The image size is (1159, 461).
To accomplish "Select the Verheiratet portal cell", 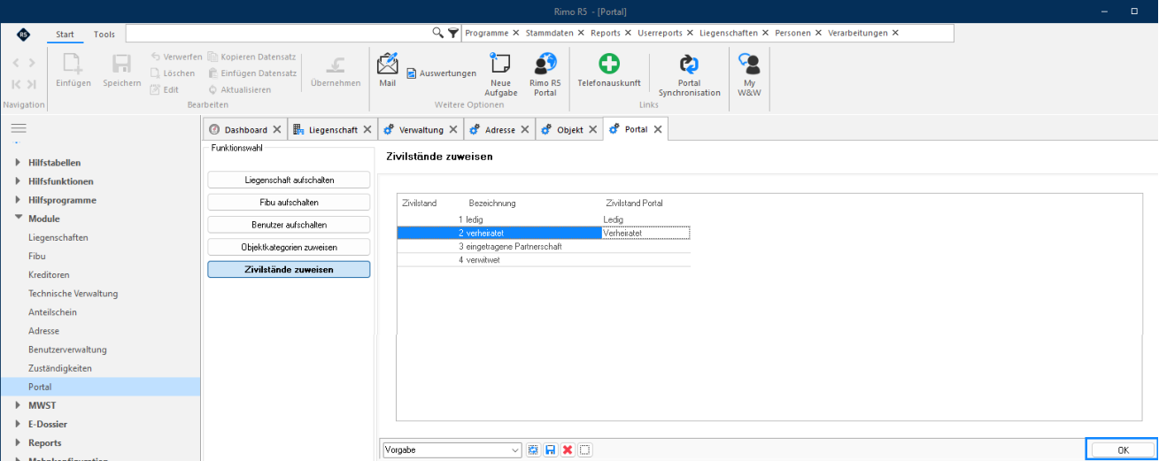I will tap(645, 233).
